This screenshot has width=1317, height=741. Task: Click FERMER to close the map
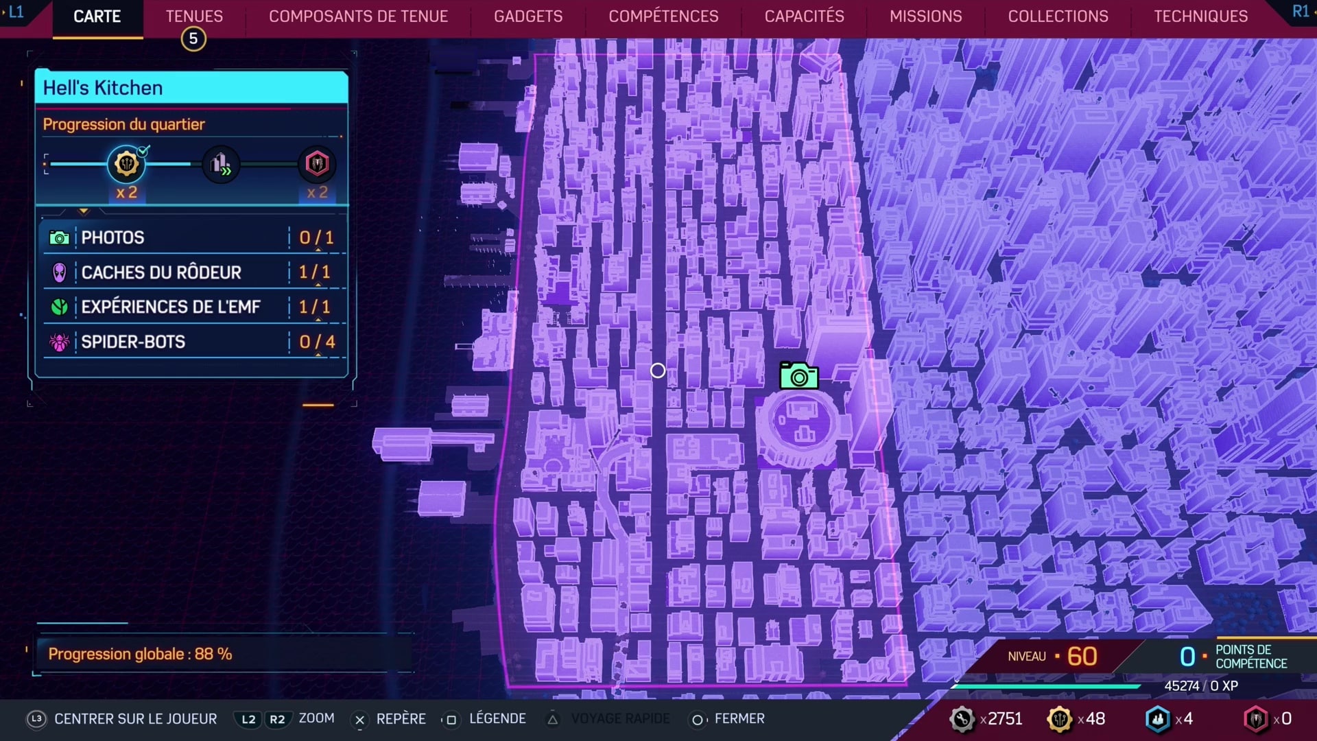pyautogui.click(x=739, y=718)
